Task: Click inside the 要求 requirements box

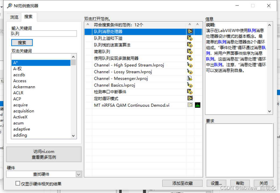Action: point(239,150)
